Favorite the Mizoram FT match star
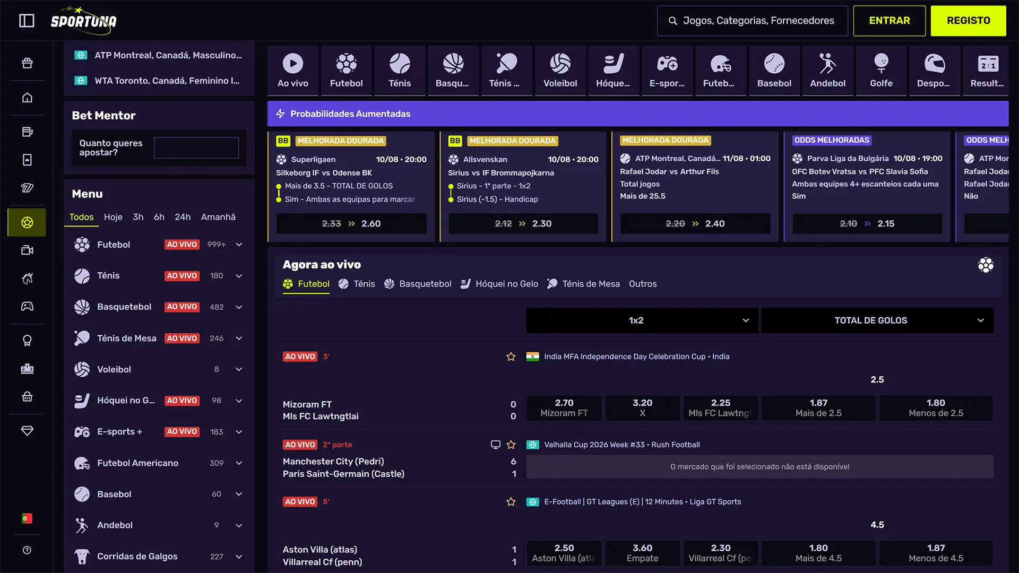This screenshot has width=1019, height=573. pos(511,357)
